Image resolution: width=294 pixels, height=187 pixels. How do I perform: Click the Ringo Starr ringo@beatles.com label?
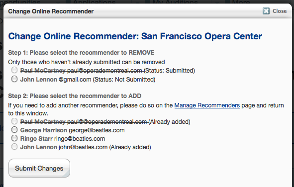[63, 139]
